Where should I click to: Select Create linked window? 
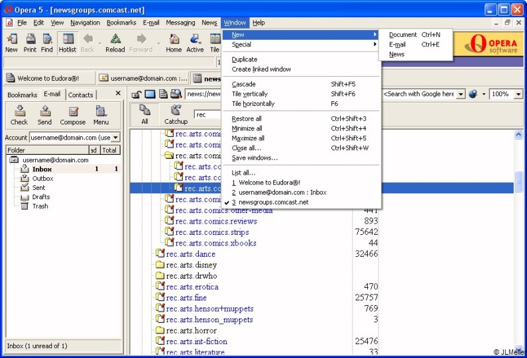tap(301, 69)
